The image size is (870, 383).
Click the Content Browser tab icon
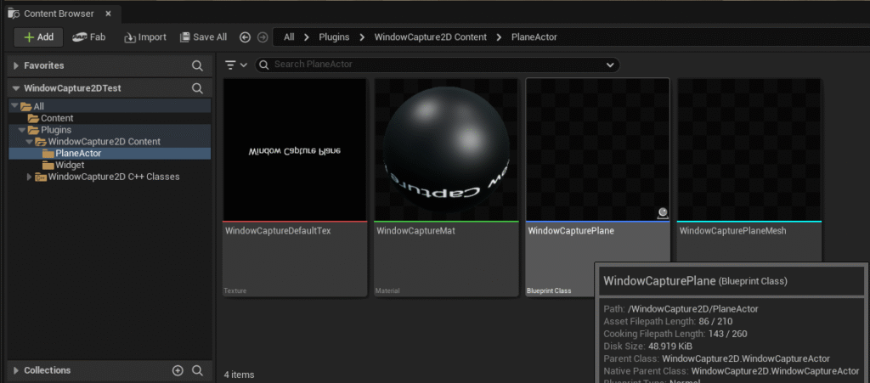click(14, 14)
